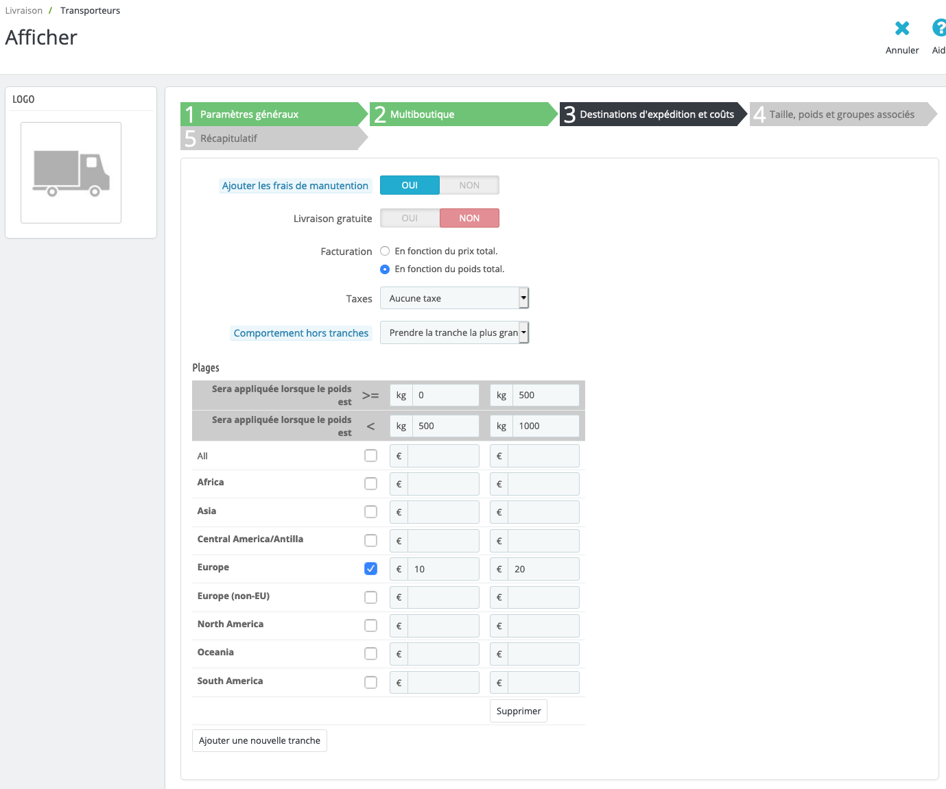Image resolution: width=946 pixels, height=789 pixels.
Task: Tick the All zones checkbox
Action: [x=370, y=456]
